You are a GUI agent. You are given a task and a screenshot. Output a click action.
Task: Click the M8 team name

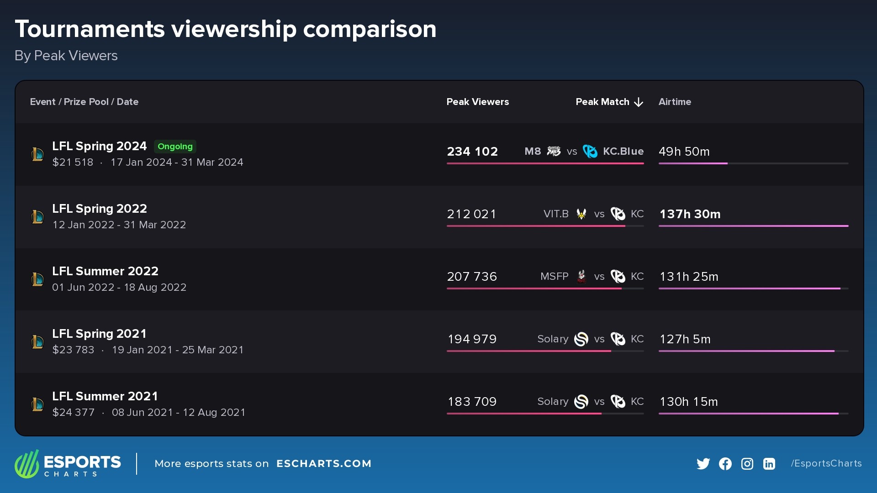tap(533, 151)
